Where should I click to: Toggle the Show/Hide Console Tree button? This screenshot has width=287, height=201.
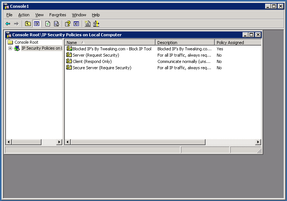coord(36,24)
